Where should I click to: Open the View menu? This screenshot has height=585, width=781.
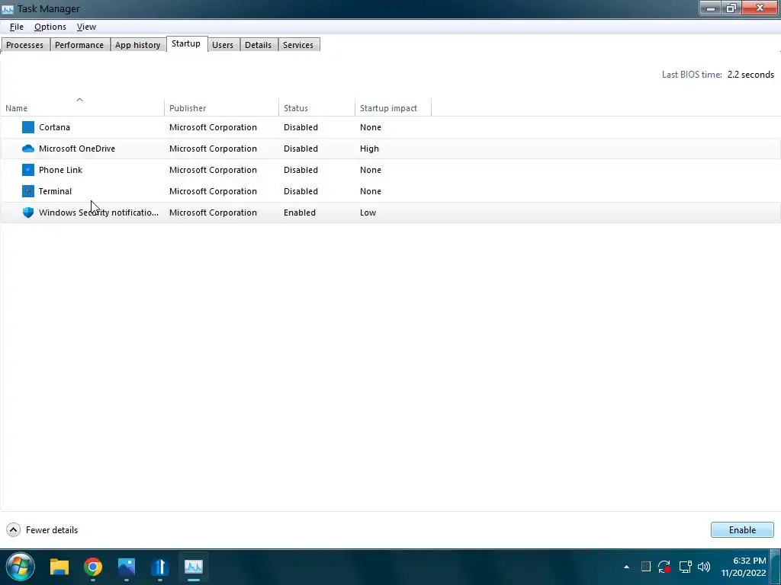coord(86,27)
